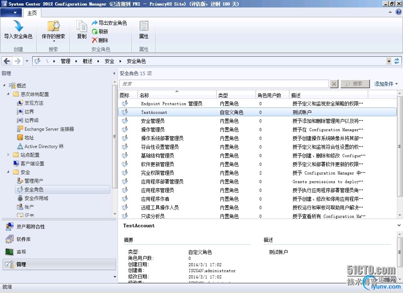
Task: Open workspace overflow arrow below 管理
Action: 115,277
